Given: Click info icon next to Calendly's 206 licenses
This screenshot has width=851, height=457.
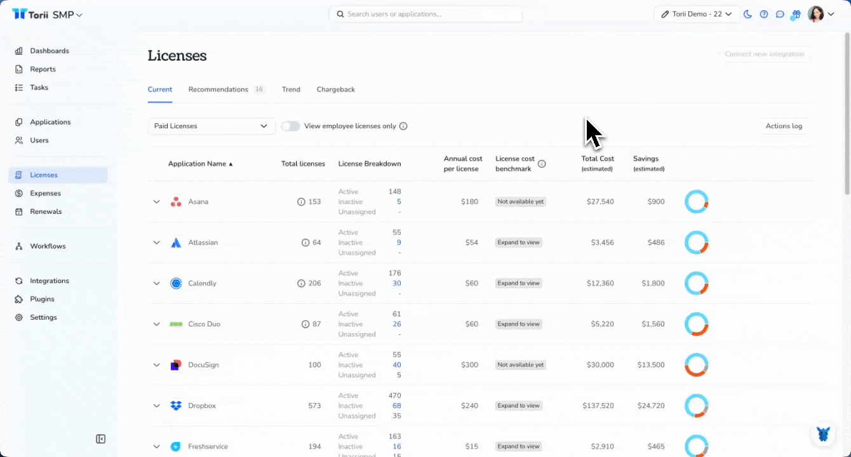Looking at the screenshot, I should point(301,283).
